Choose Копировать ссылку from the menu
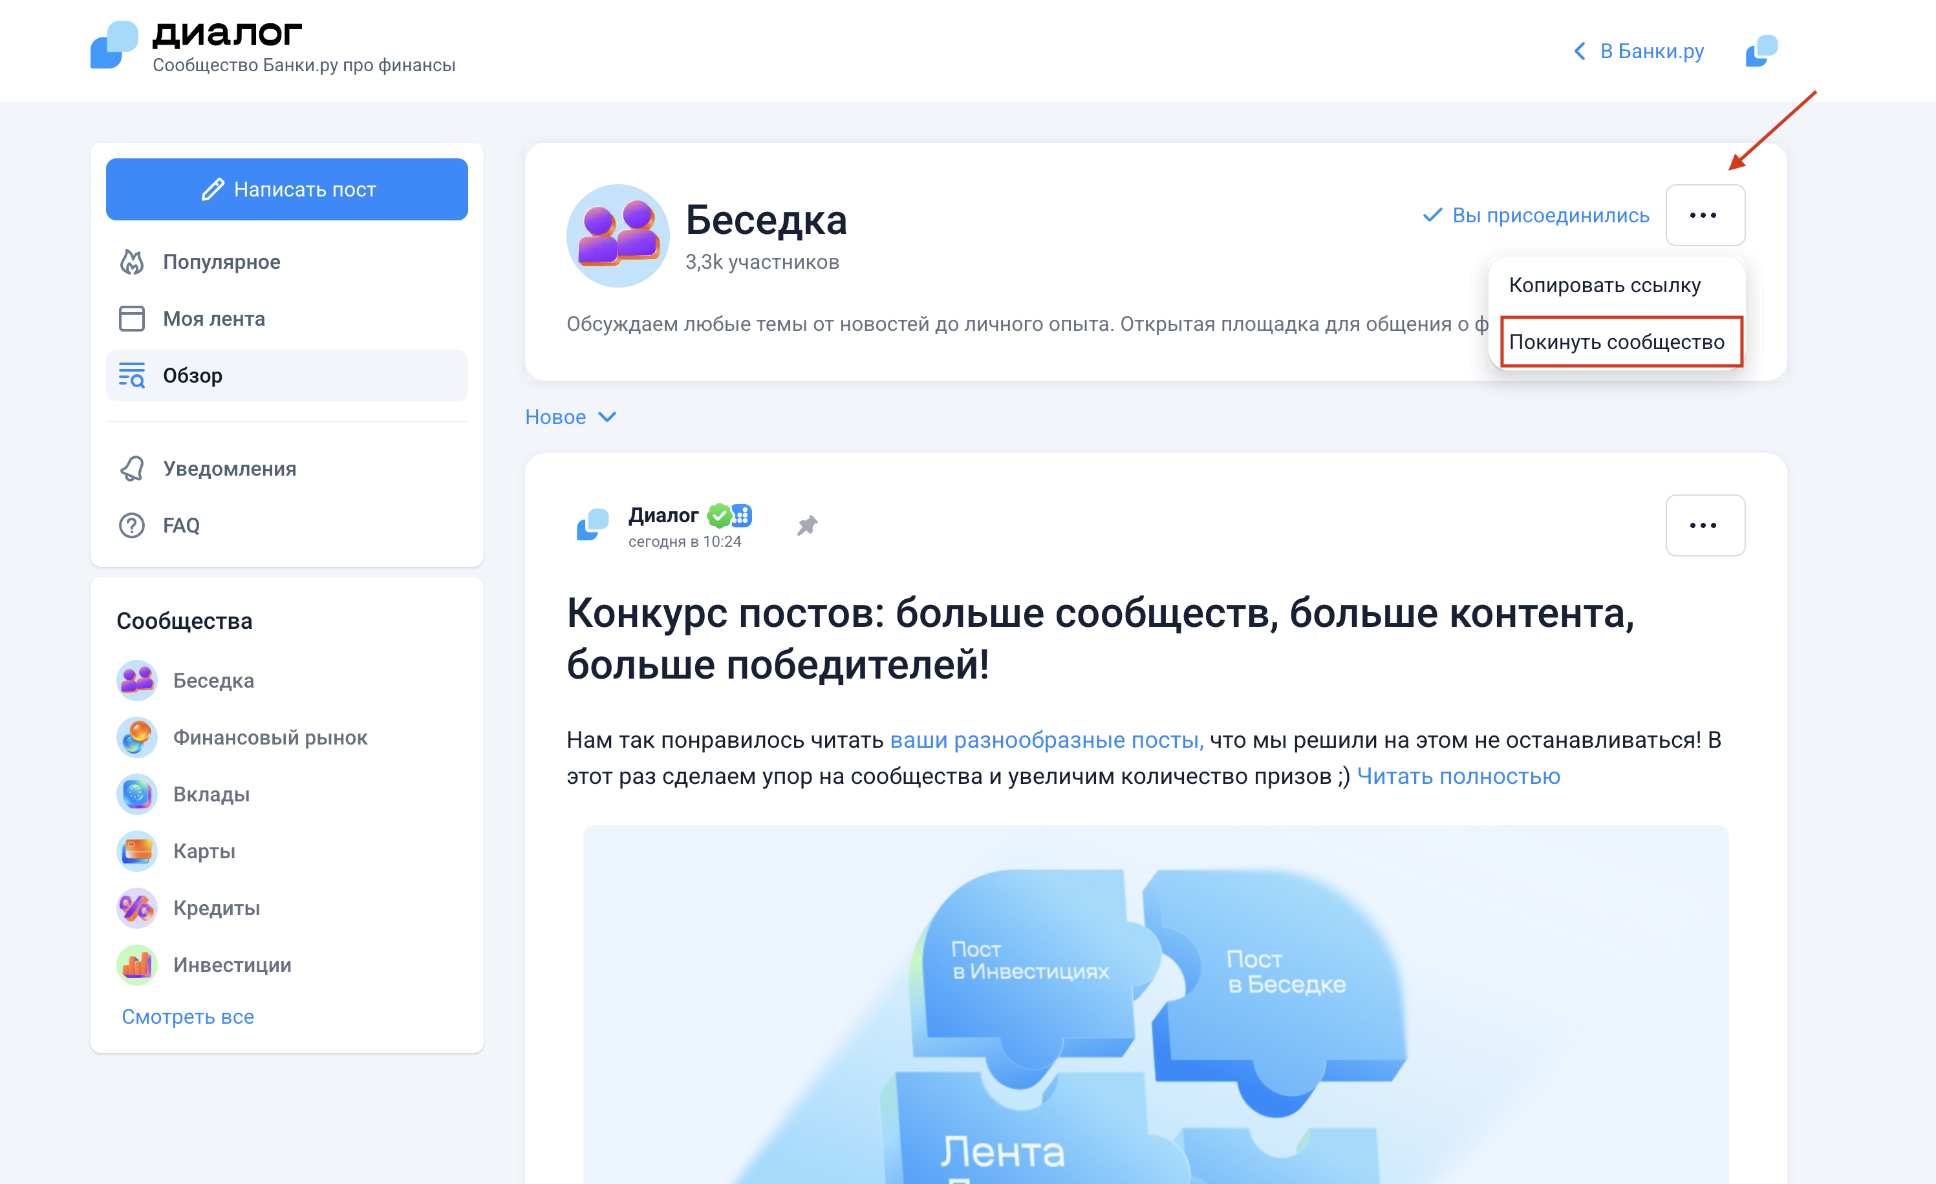 pos(1604,285)
